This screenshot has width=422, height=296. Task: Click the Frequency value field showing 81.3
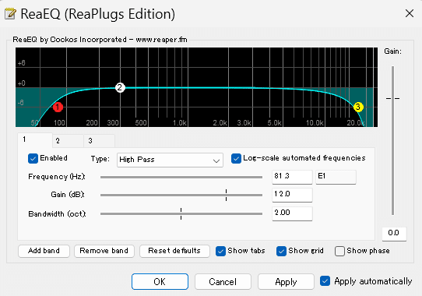[292, 177]
